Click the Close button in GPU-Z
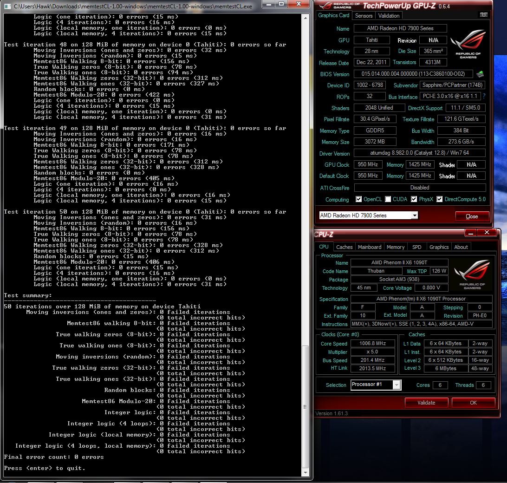 [x=472, y=216]
